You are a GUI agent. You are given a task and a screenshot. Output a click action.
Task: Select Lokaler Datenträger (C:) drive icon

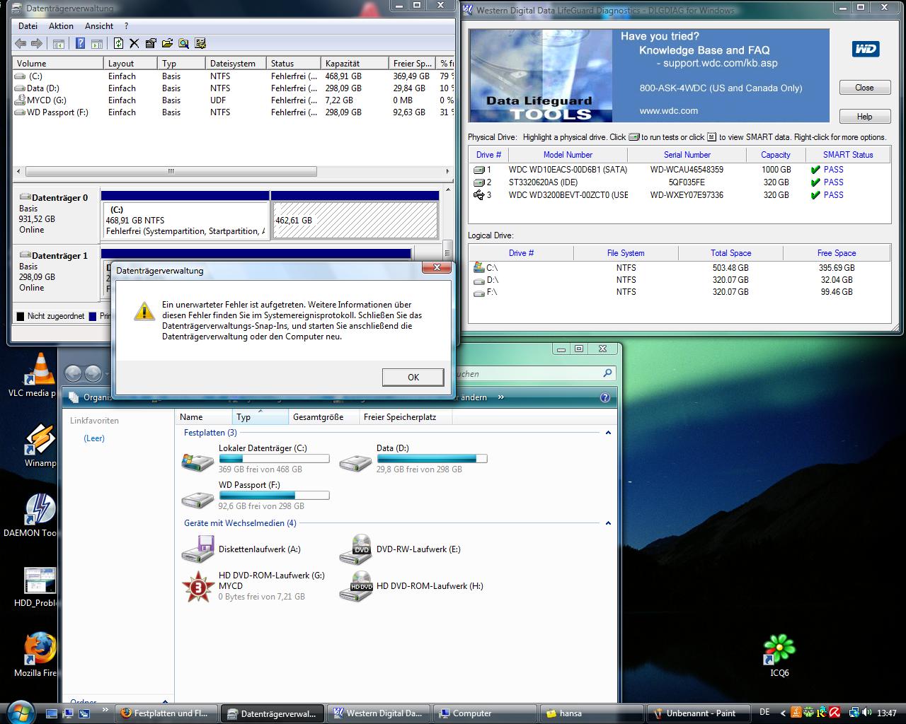[197, 462]
